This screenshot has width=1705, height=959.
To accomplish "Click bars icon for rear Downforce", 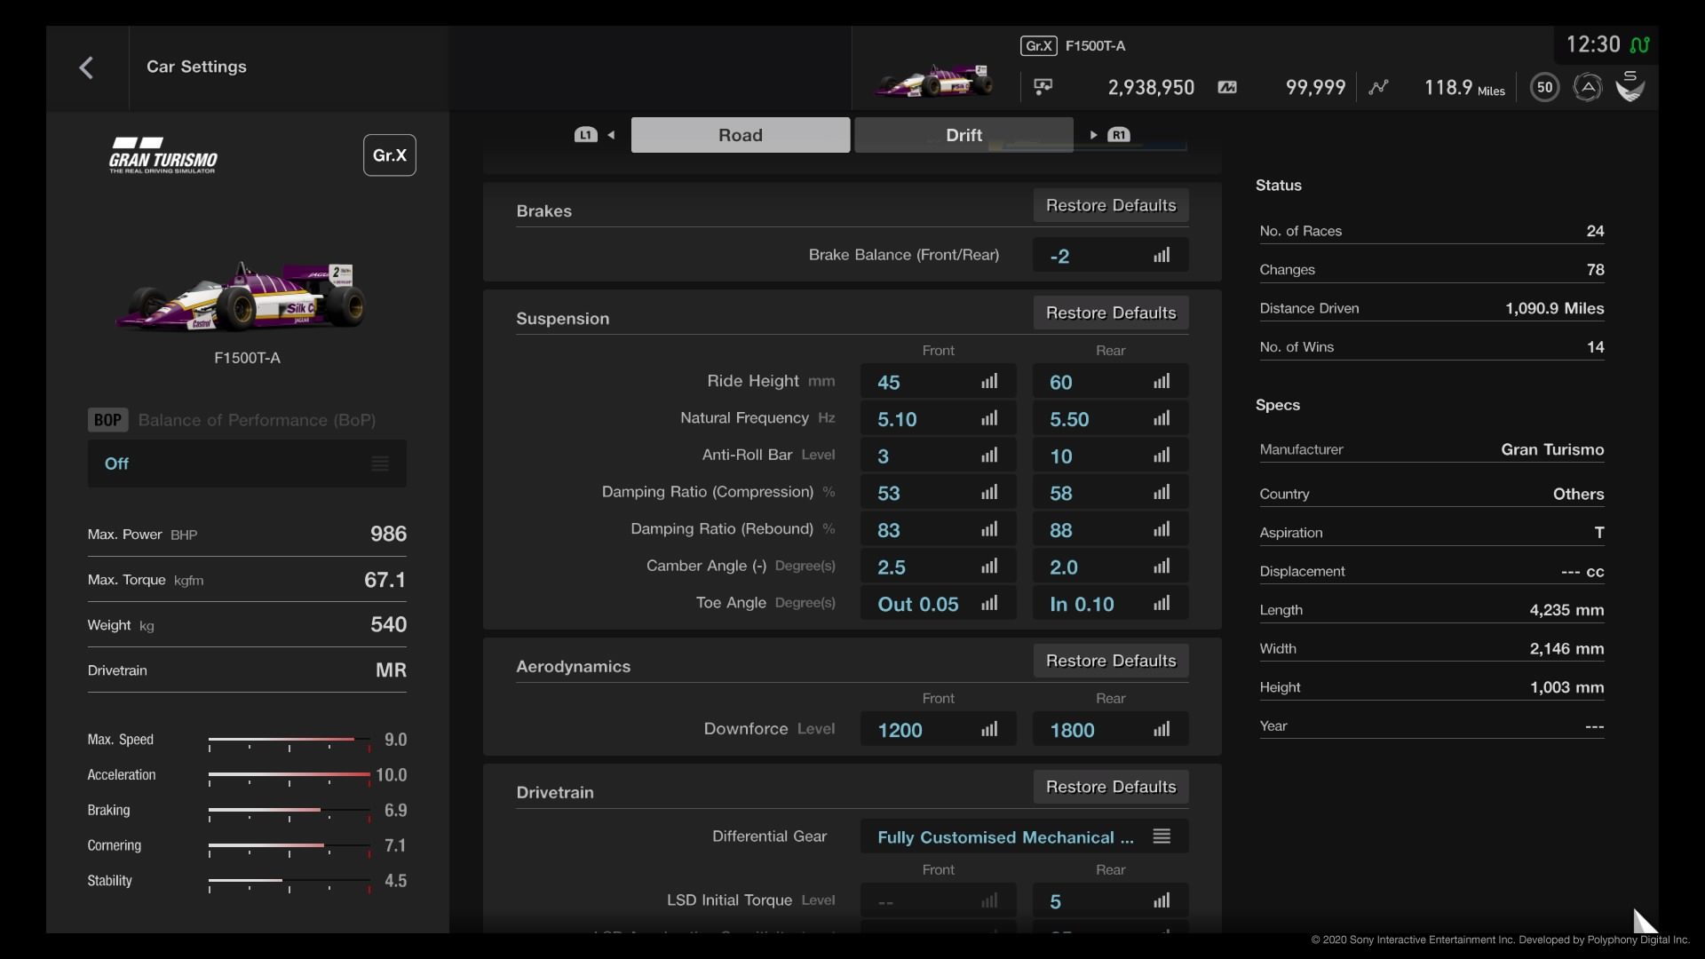I will pos(1162,730).
